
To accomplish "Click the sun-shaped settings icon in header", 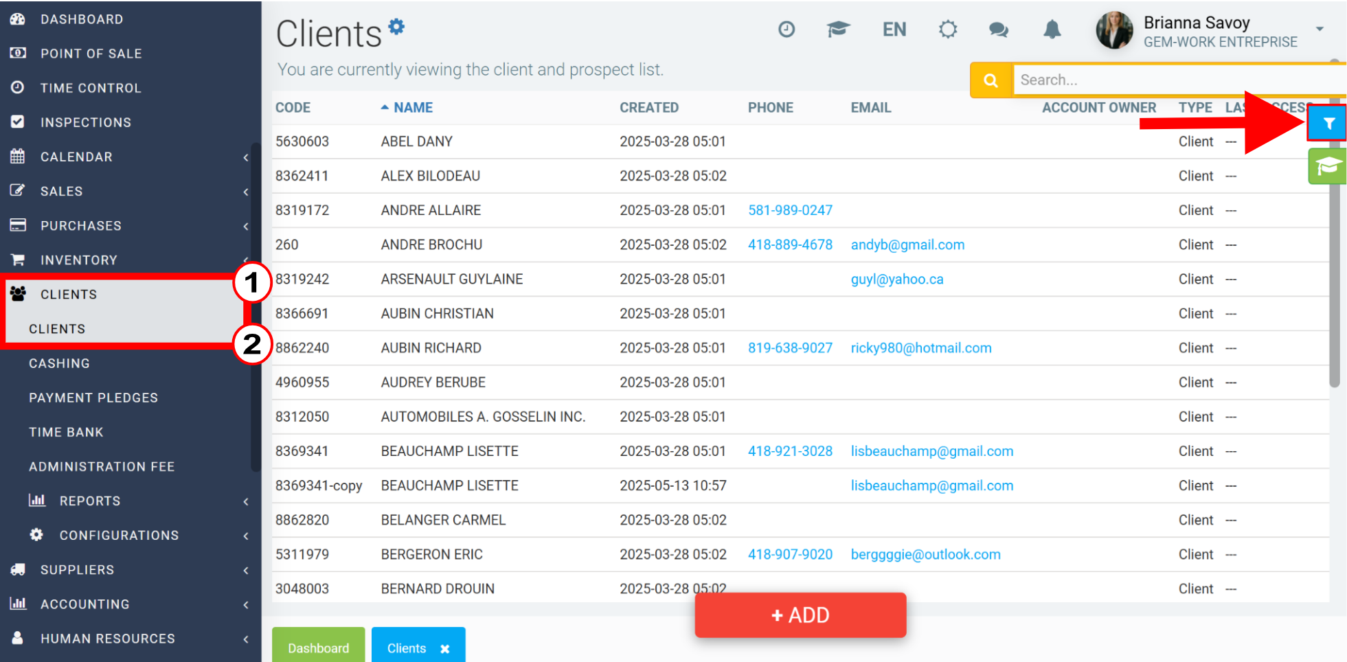I will coord(948,29).
